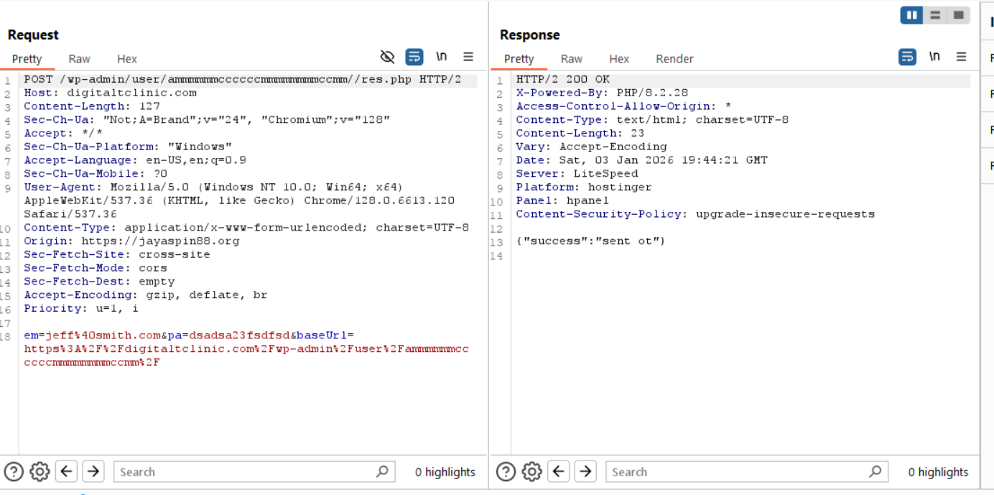The image size is (994, 495).
Task: Click the Request help question-mark icon
Action: pyautogui.click(x=14, y=471)
